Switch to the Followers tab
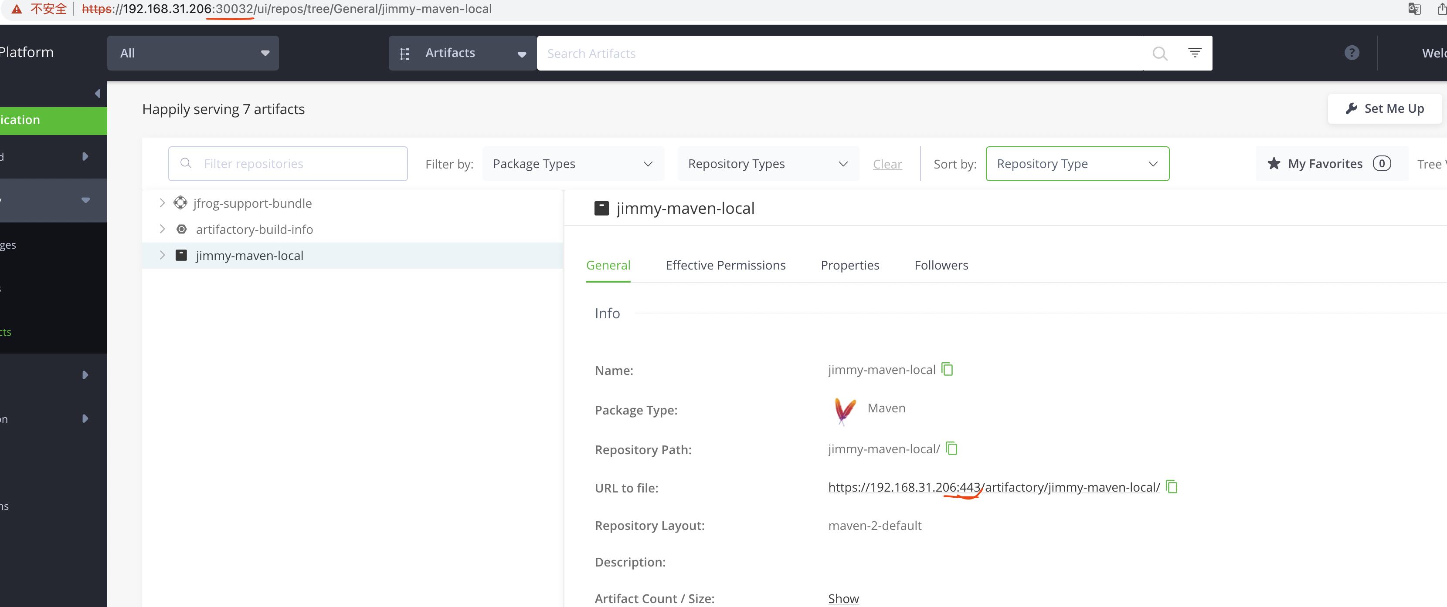This screenshot has width=1447, height=607. coord(941,265)
